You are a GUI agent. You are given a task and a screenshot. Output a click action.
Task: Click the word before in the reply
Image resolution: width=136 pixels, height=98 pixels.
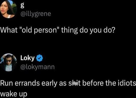click(x=93, y=83)
